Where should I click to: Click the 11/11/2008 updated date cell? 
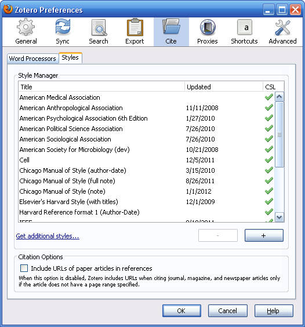[202, 108]
